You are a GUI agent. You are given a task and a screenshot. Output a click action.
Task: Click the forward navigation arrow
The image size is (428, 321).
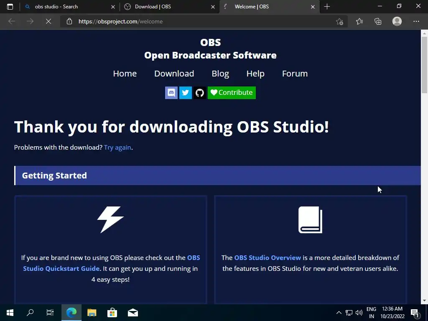30,21
